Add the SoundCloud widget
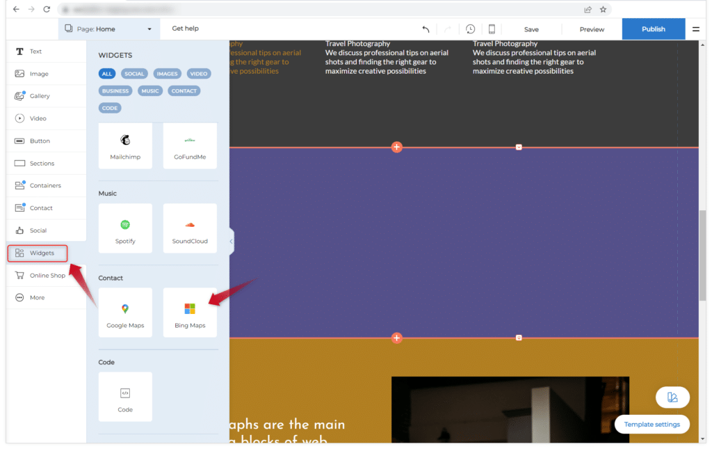 click(x=190, y=228)
